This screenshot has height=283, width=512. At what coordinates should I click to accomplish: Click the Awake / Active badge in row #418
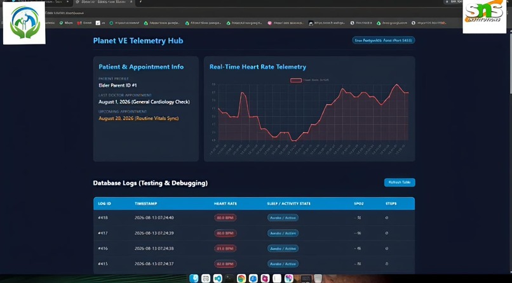coord(283,218)
